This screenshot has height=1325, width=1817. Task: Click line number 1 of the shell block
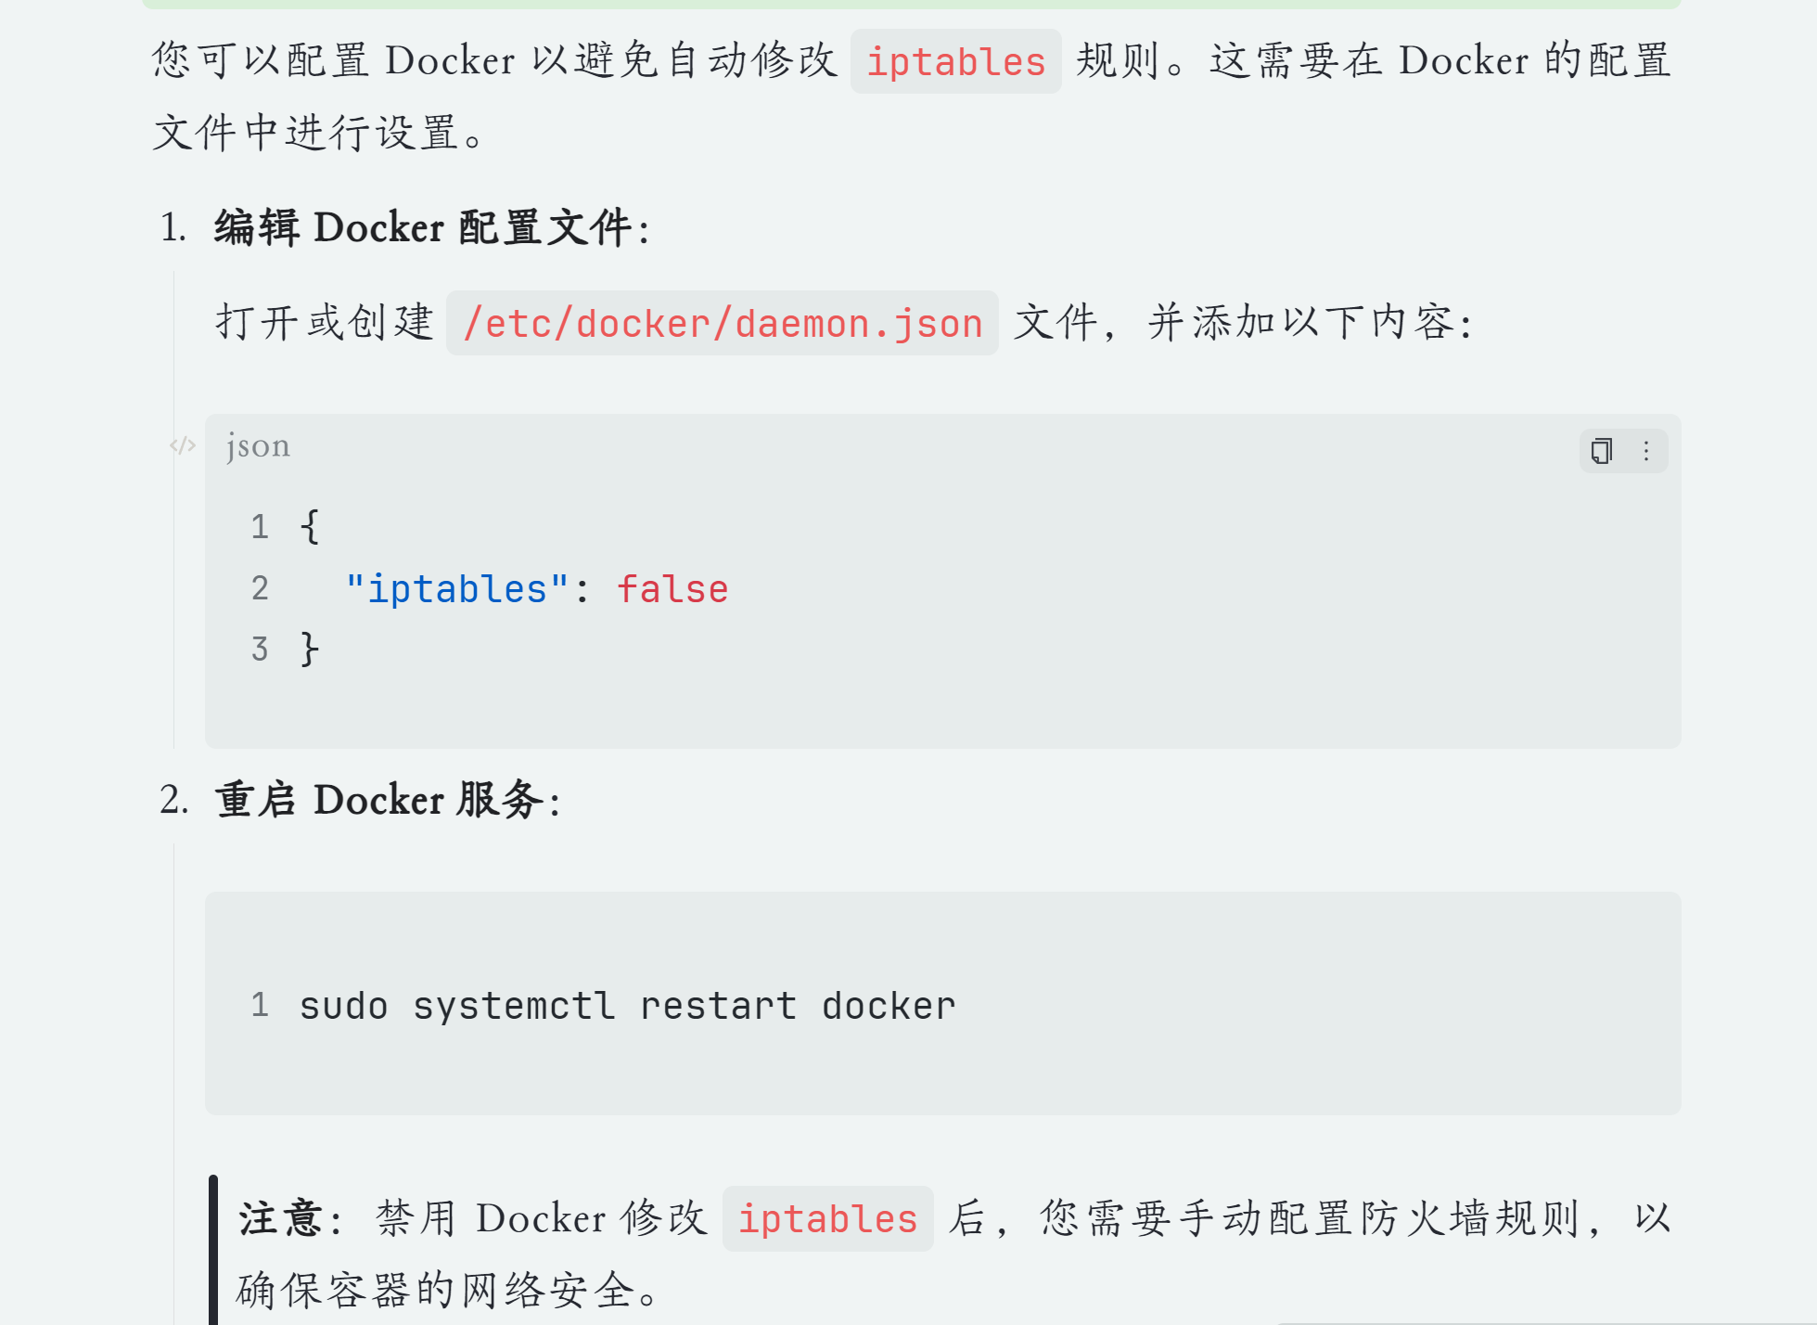click(x=260, y=1005)
